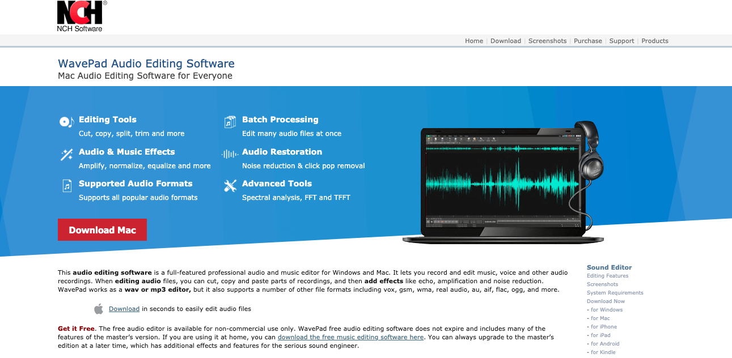Click the red Download Mac button
Image resolution: width=732 pixels, height=358 pixels.
coord(102,230)
